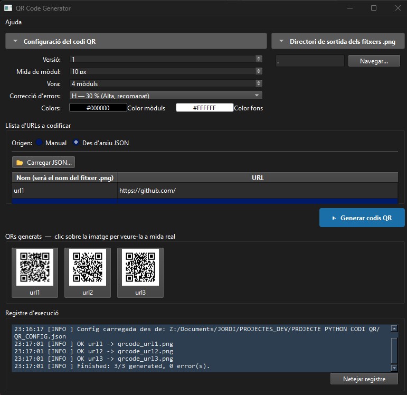Click the QR Code Generator app icon
This screenshot has width=407, height=395.
coord(8,8)
